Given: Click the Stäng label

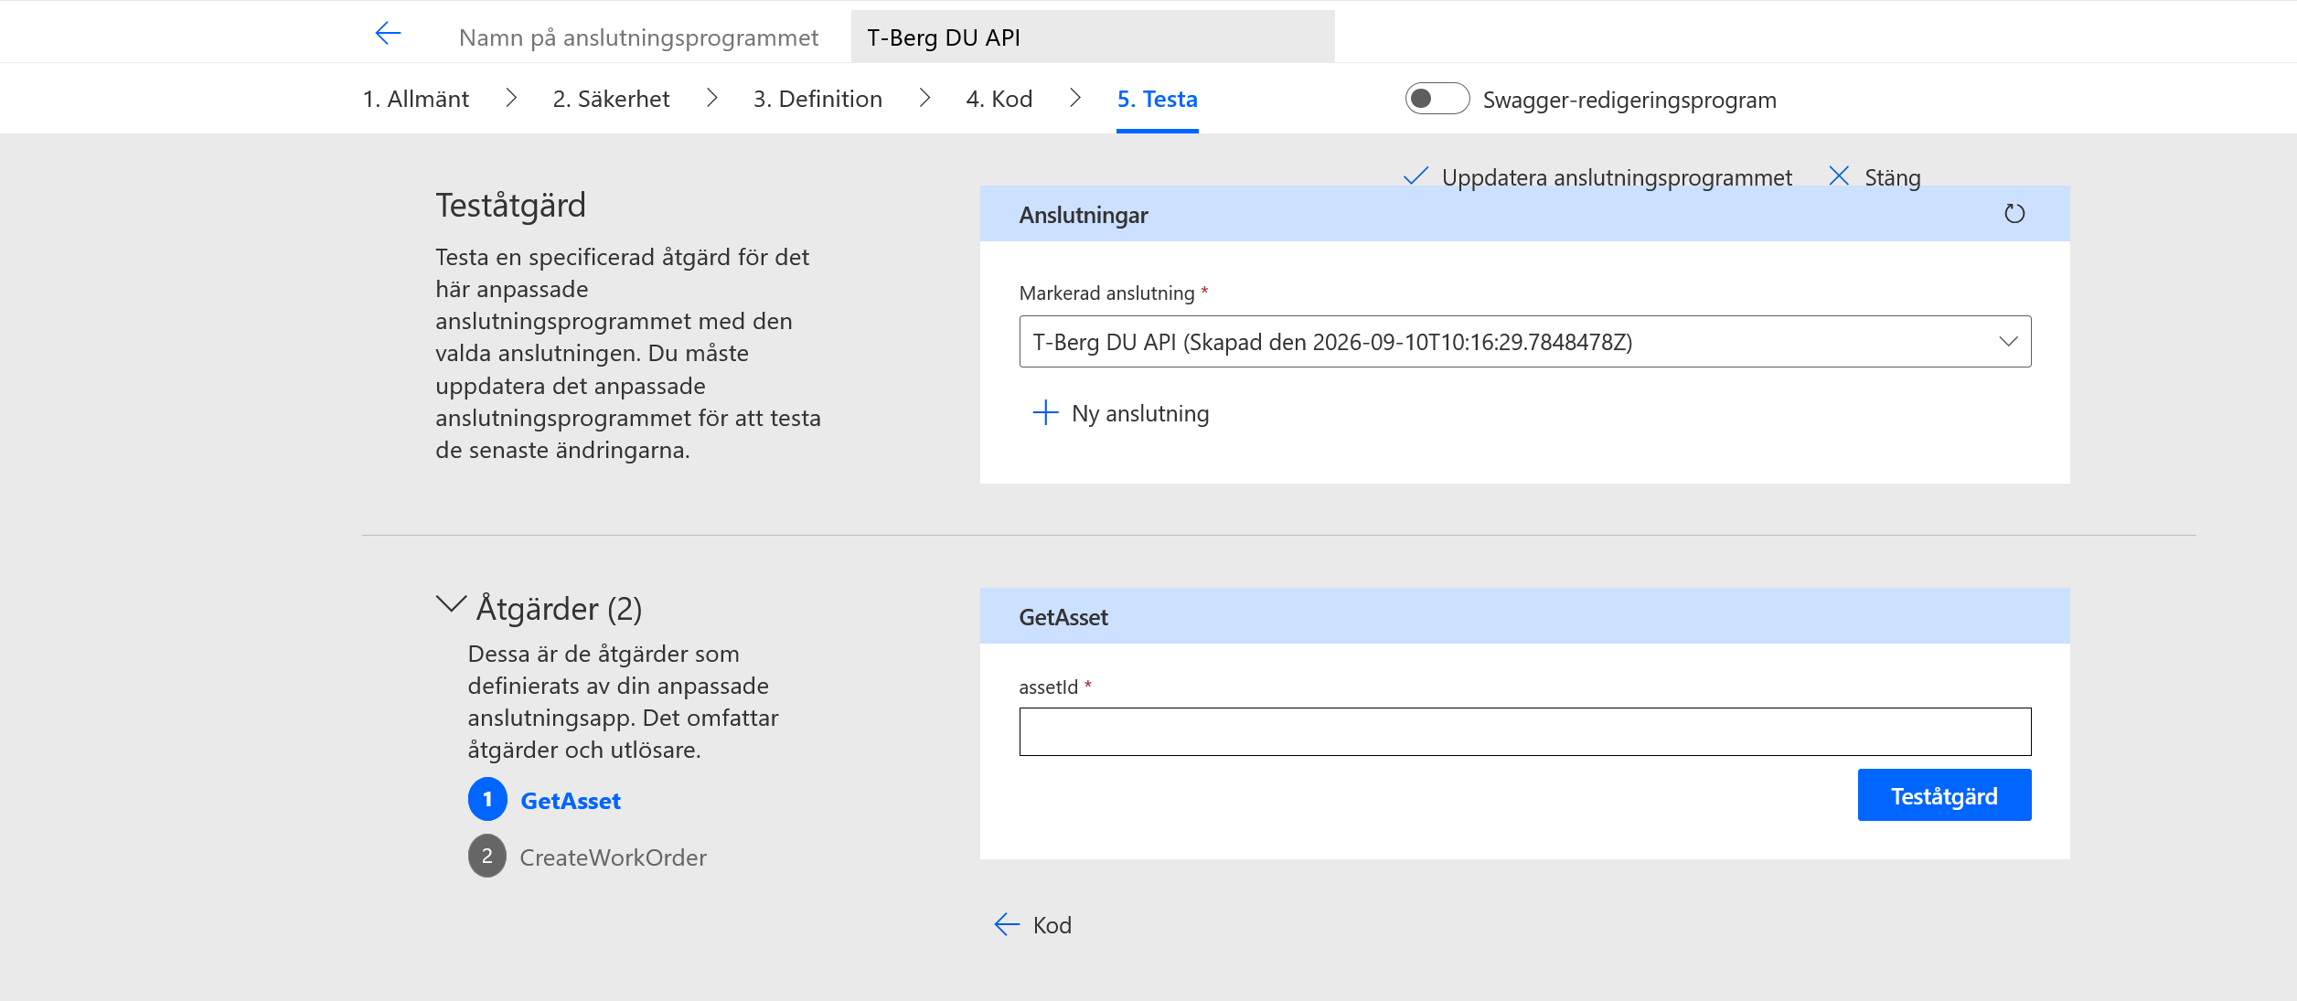Looking at the screenshot, I should (1892, 177).
